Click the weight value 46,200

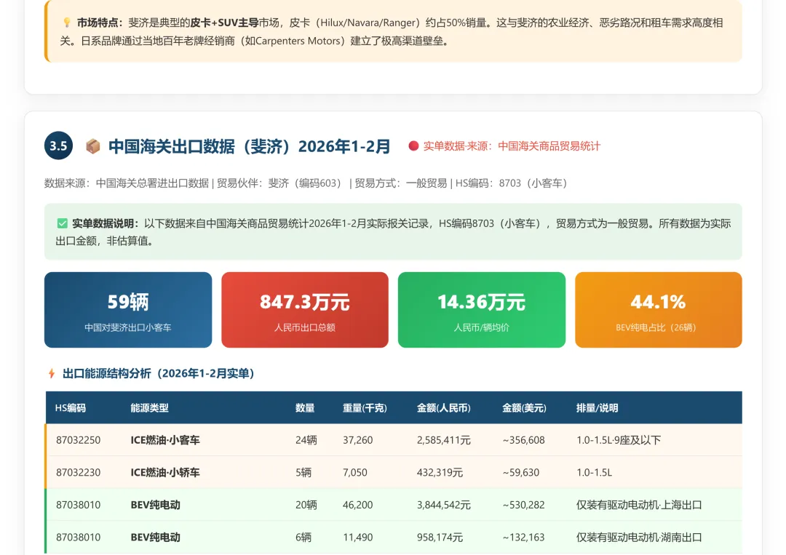click(357, 505)
